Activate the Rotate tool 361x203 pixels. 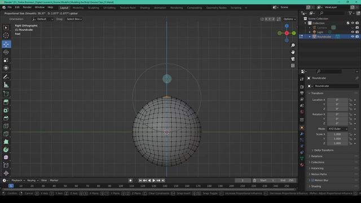(6, 52)
